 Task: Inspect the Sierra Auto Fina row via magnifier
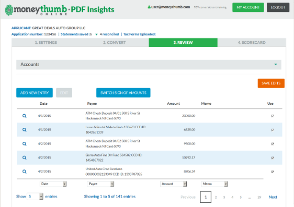25,157
